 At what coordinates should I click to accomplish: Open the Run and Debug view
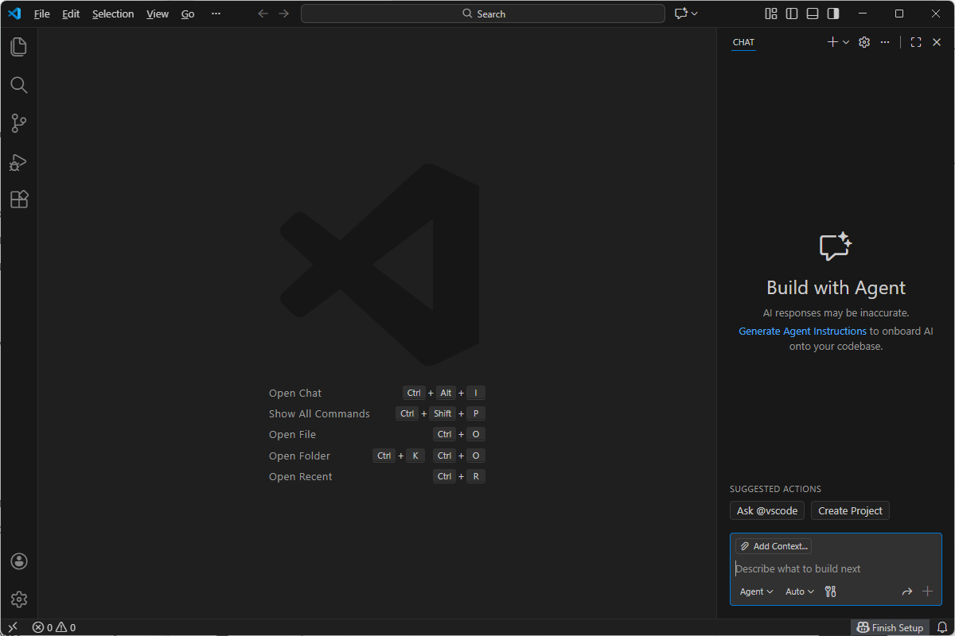pyautogui.click(x=19, y=161)
